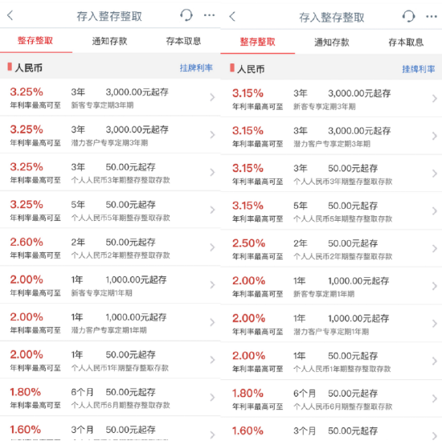Expand chevron of 3.15% 个人人民币3年期 row
442x441 pixels.
click(x=435, y=174)
